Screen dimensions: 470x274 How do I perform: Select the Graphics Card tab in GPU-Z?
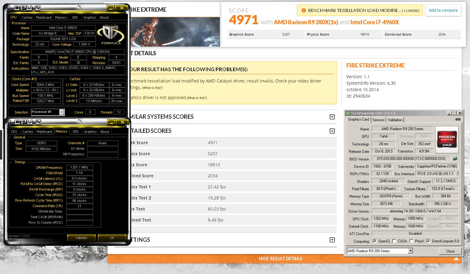pyautogui.click(x=358, y=119)
